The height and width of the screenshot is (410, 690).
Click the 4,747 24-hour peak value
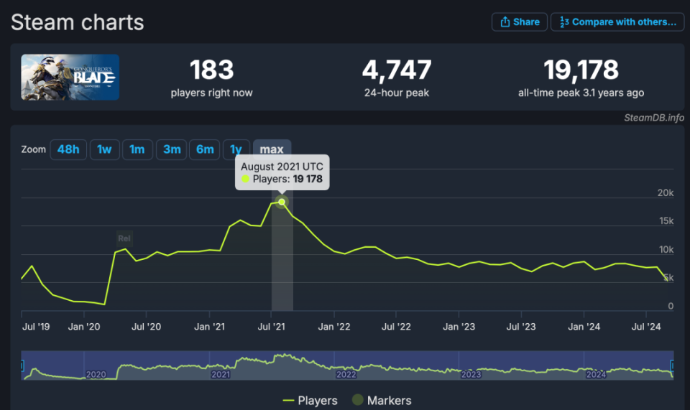[x=397, y=70]
